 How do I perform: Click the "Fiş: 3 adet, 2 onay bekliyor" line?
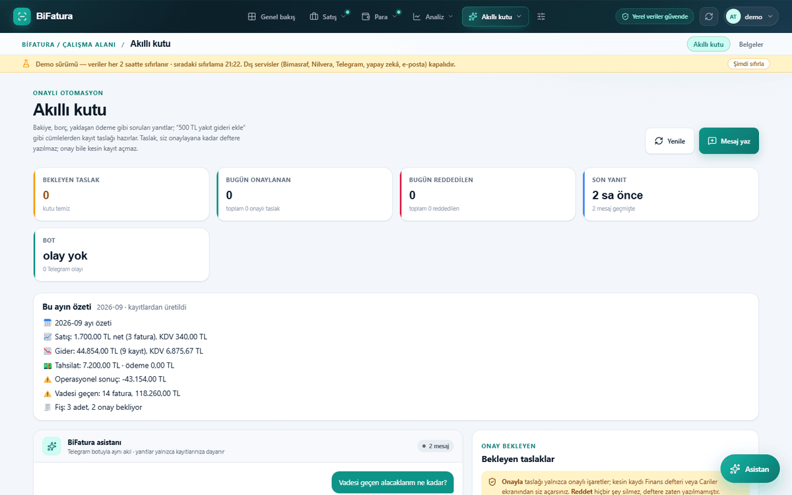click(92, 407)
